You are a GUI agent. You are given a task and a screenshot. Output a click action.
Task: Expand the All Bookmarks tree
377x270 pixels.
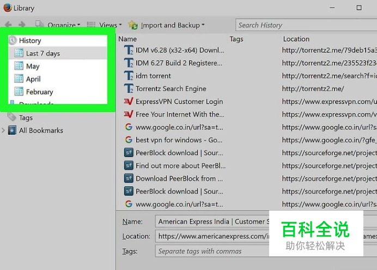3,130
